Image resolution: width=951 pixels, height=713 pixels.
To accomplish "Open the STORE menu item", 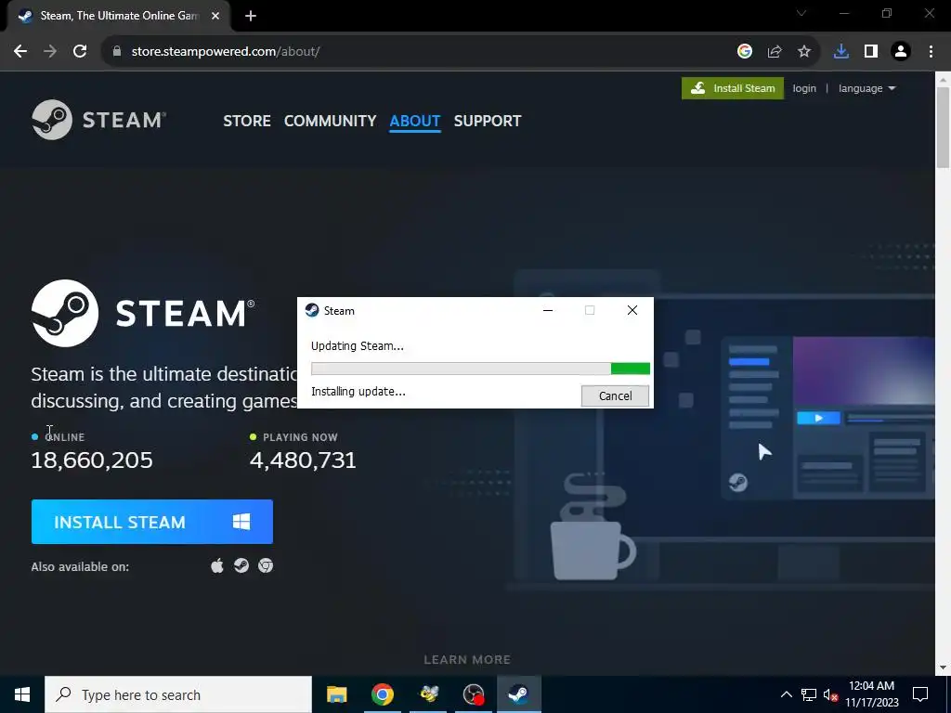I will (x=247, y=121).
